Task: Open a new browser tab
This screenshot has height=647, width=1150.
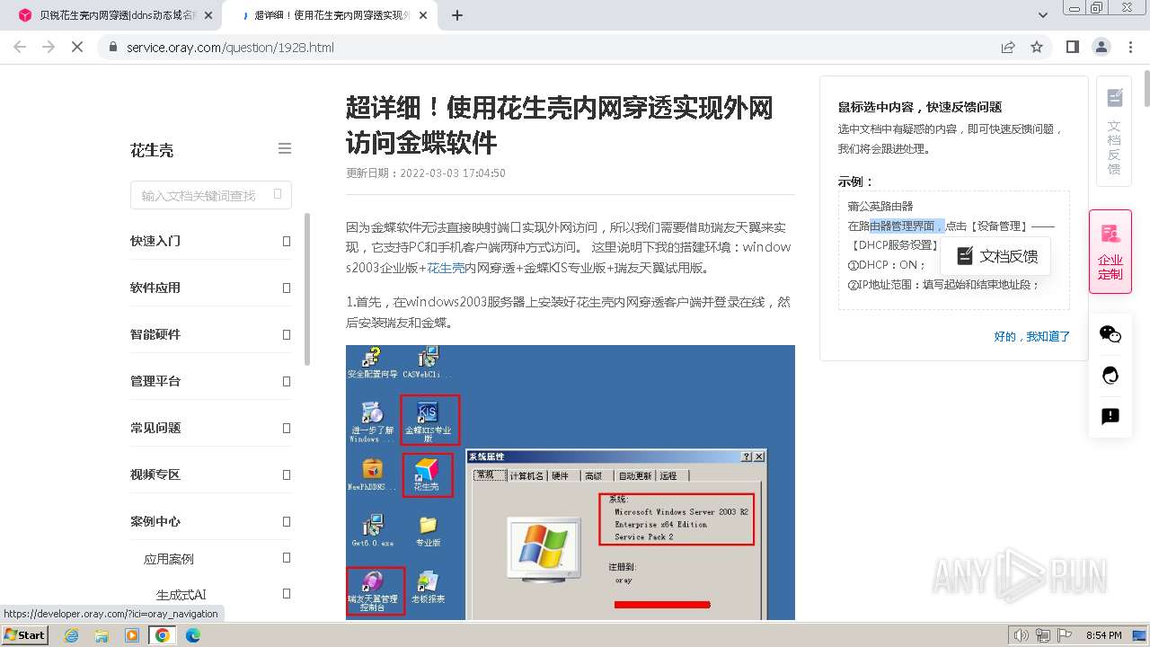Action: pos(457,15)
